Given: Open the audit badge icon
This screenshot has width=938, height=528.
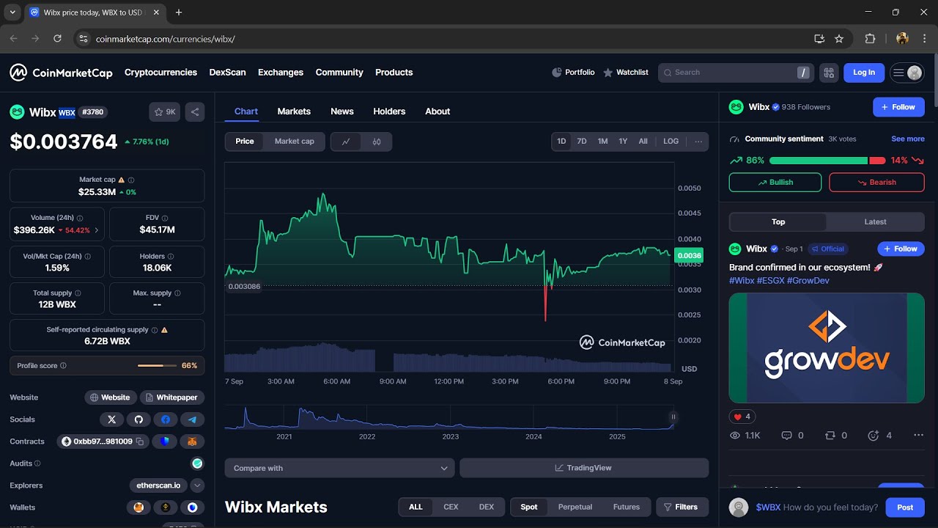Looking at the screenshot, I should coord(197,463).
